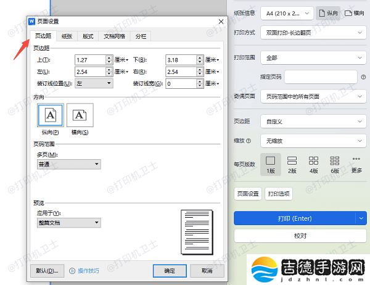Image resolution: width=370 pixels, height=285 pixels.
Task: Click the 左(L) margin input field
Action: [x=90, y=72]
